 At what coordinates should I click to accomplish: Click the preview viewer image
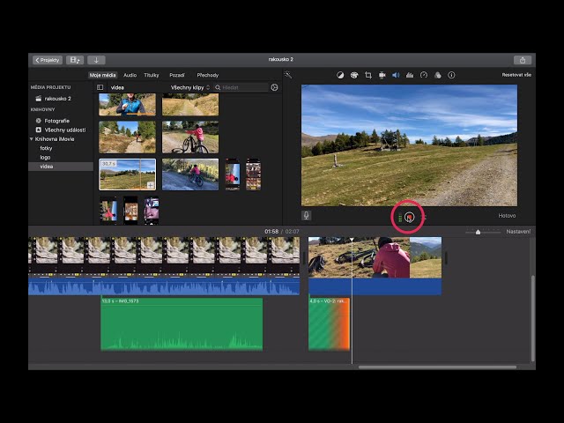409,145
